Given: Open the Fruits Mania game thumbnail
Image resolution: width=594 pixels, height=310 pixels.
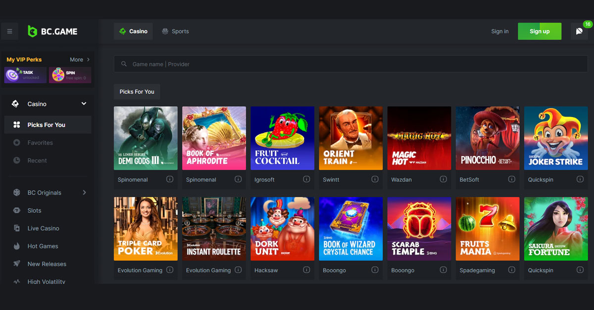Looking at the screenshot, I should coord(488,229).
